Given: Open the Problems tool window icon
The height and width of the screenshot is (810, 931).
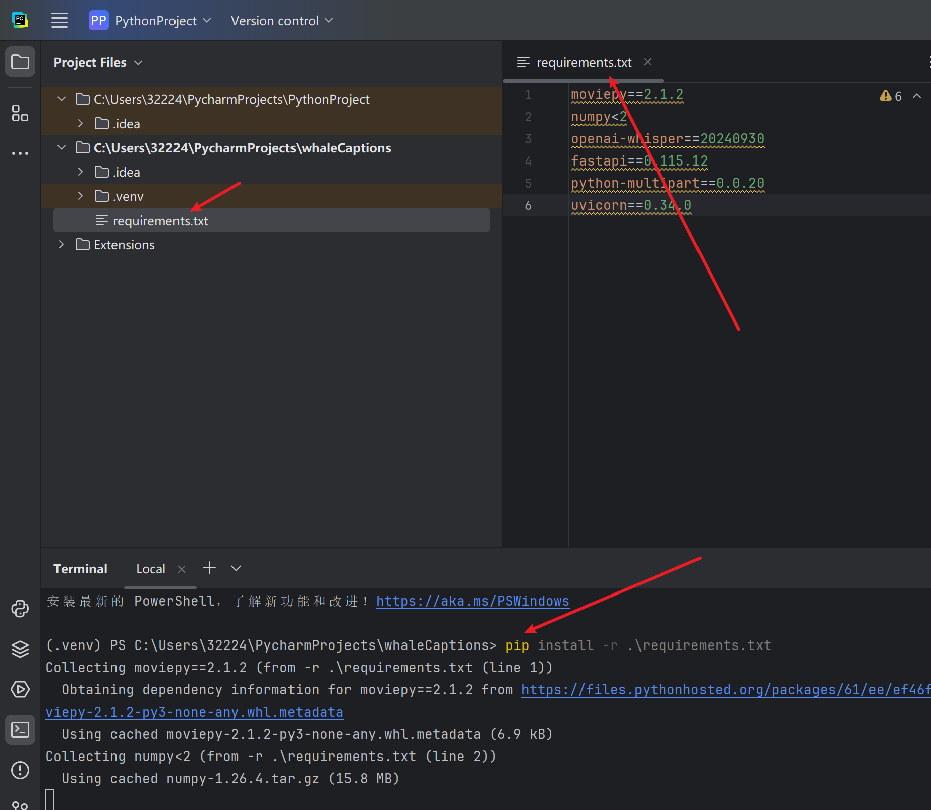Looking at the screenshot, I should coord(20,770).
